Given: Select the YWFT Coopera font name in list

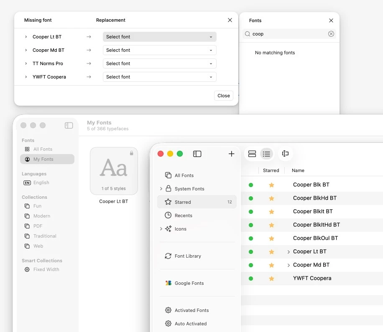Looking at the screenshot, I should [312, 278].
